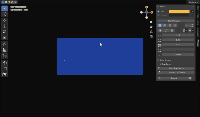Open the strikethrough options dropdown

coord(193,30)
